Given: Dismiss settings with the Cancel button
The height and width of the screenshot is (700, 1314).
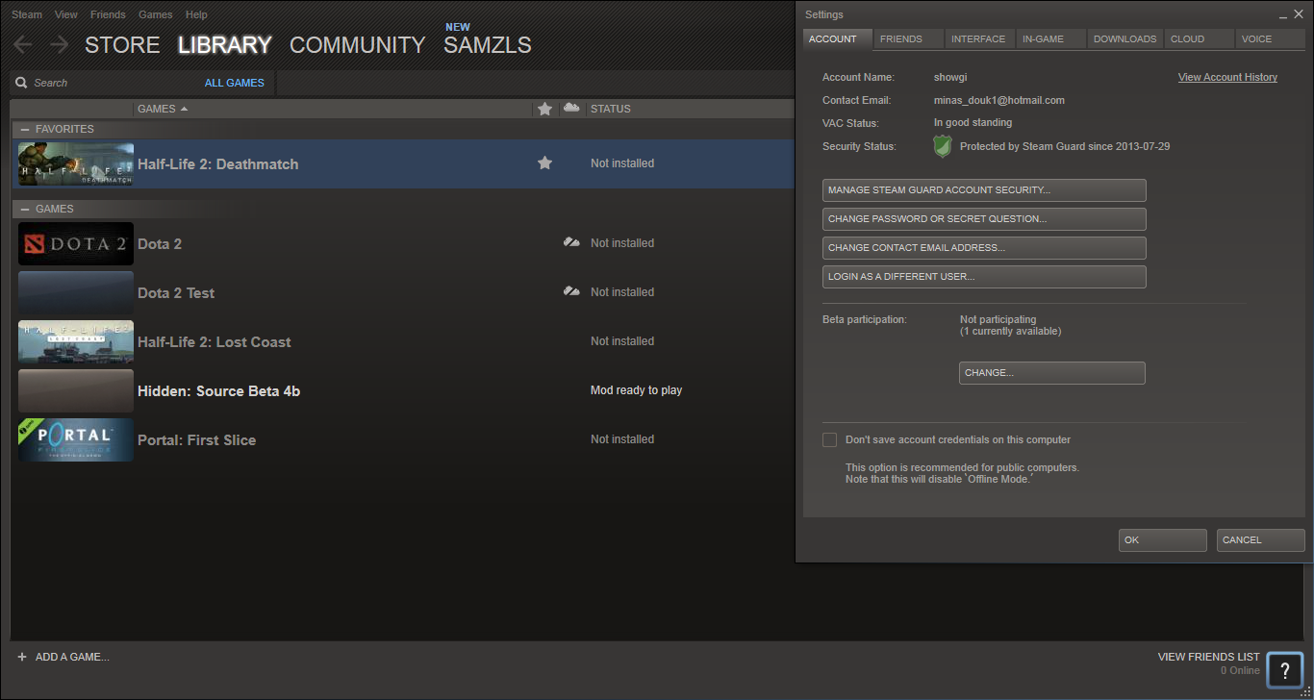Looking at the screenshot, I should point(1261,540).
